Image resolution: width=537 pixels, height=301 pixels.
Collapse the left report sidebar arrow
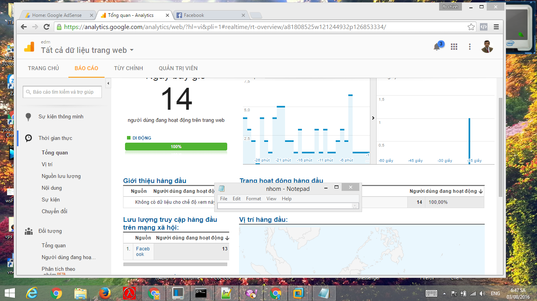point(108,83)
